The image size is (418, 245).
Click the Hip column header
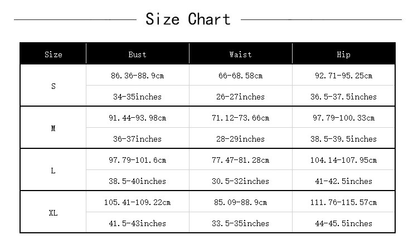coord(343,54)
